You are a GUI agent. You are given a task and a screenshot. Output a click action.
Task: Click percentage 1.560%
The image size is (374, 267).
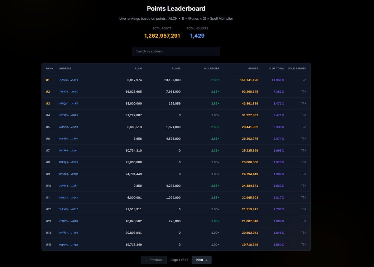(279, 245)
